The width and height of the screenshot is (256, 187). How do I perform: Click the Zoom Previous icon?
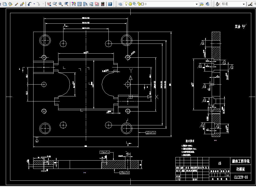pyautogui.click(x=66, y=4)
